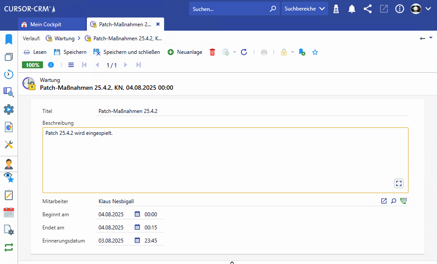Image resolution: width=437 pixels, height=264 pixels.
Task: Click the refresh reload icon in toolbar
Action: pos(244,52)
